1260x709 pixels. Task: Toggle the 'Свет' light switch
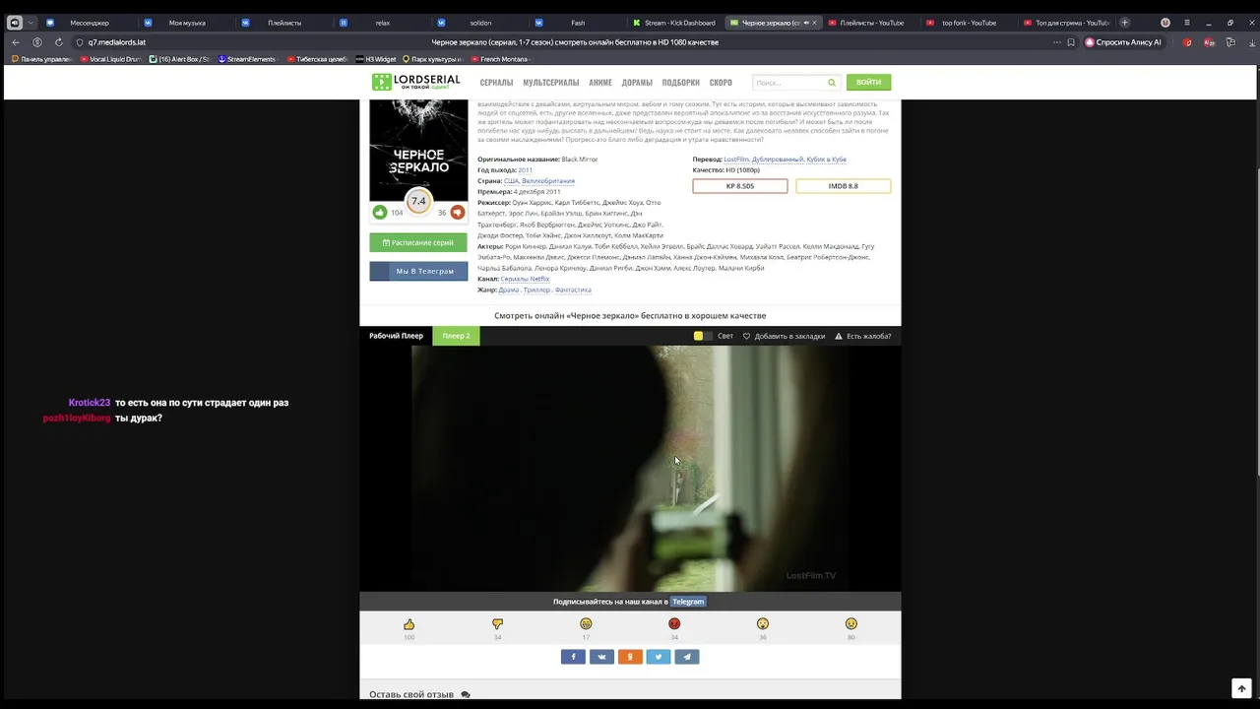coord(703,336)
